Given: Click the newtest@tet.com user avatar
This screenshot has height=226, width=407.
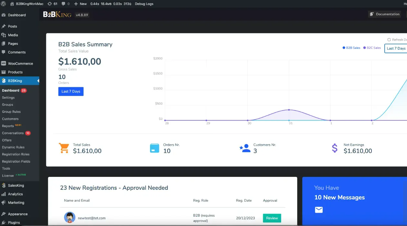Looking at the screenshot, I should [x=69, y=218].
